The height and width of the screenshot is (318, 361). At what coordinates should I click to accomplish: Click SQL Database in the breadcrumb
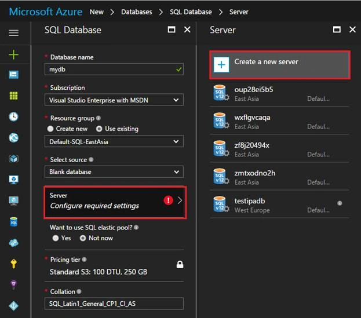[191, 12]
